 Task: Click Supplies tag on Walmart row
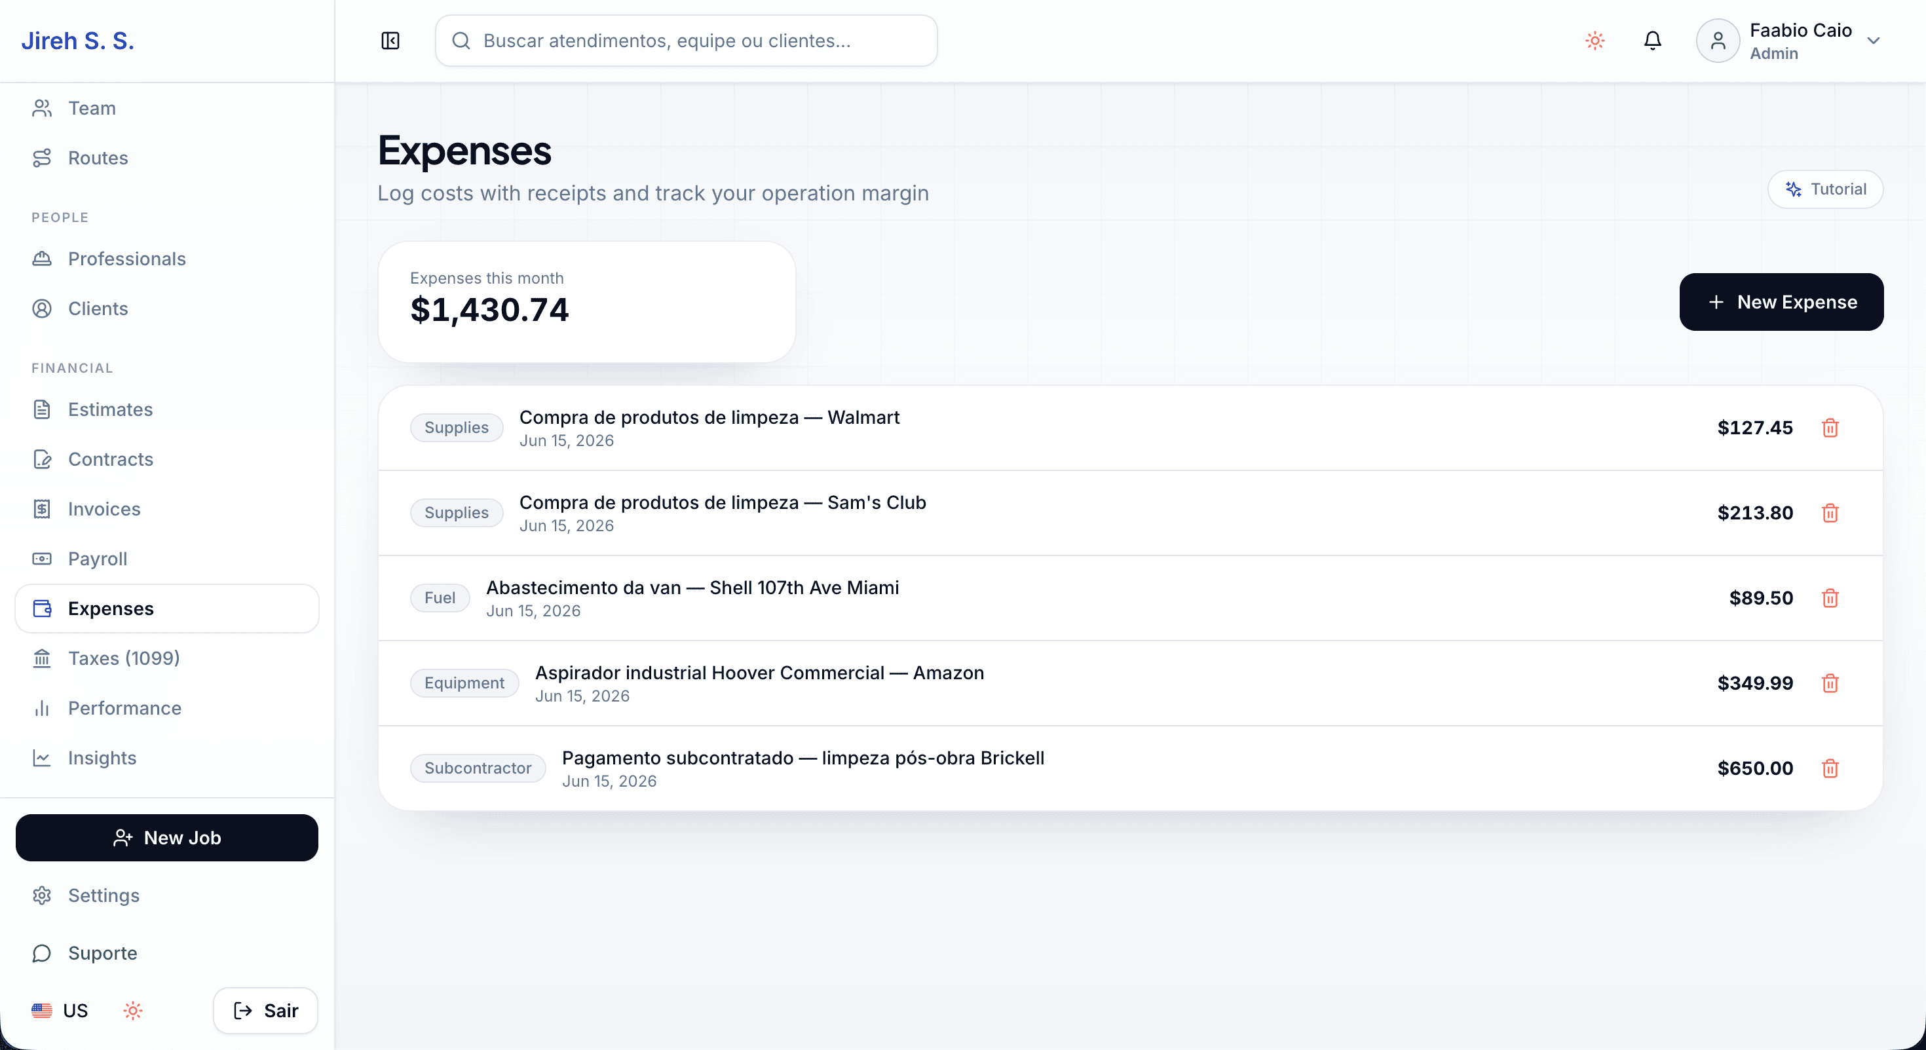456,428
